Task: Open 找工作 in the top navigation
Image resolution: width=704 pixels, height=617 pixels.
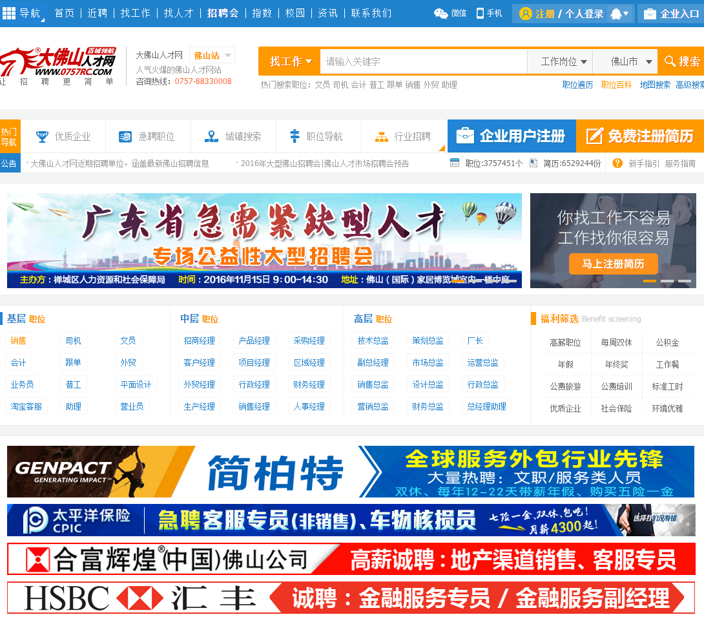Action: tap(136, 13)
